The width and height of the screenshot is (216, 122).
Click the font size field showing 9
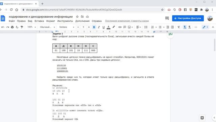tap(83, 27)
